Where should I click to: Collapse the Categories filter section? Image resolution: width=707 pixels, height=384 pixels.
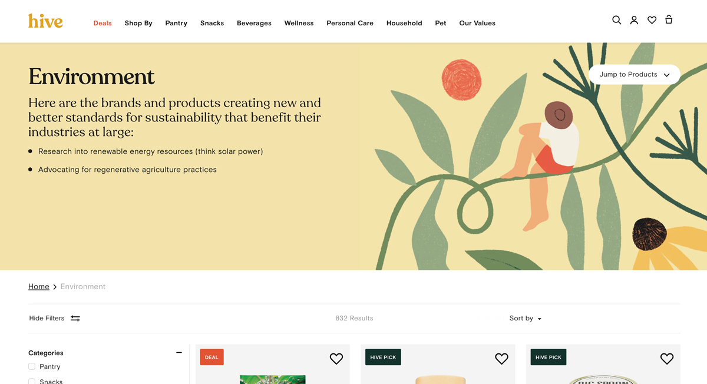tap(179, 353)
